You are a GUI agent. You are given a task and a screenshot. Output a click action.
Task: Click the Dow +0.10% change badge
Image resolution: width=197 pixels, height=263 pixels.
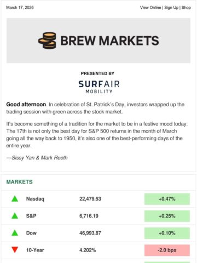tap(167, 233)
